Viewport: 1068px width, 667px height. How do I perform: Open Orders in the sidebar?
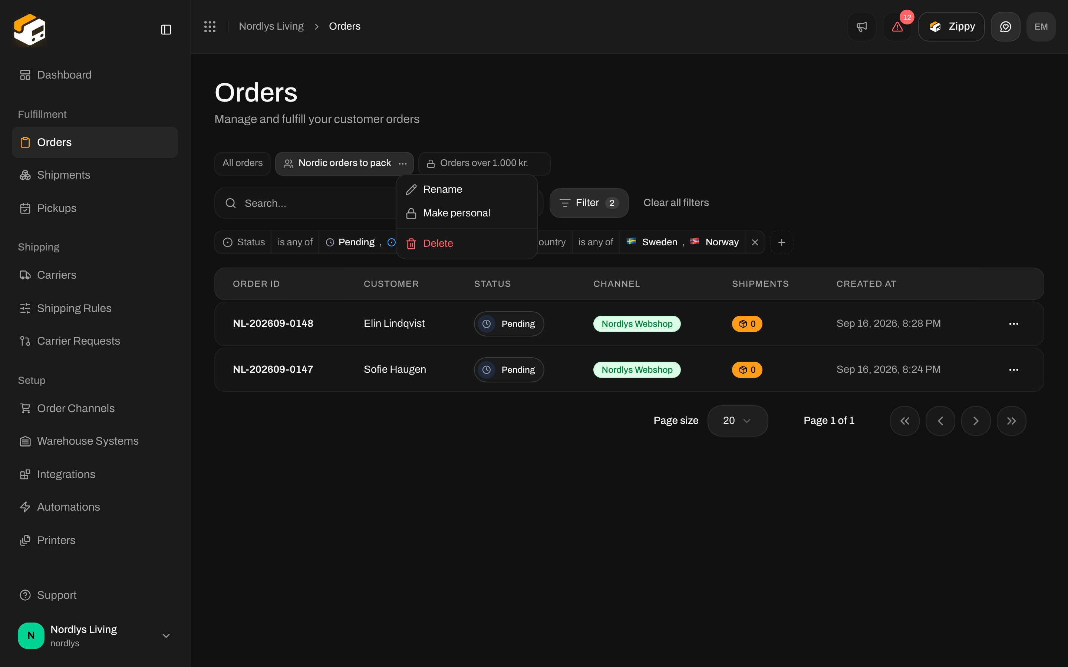pyautogui.click(x=95, y=142)
